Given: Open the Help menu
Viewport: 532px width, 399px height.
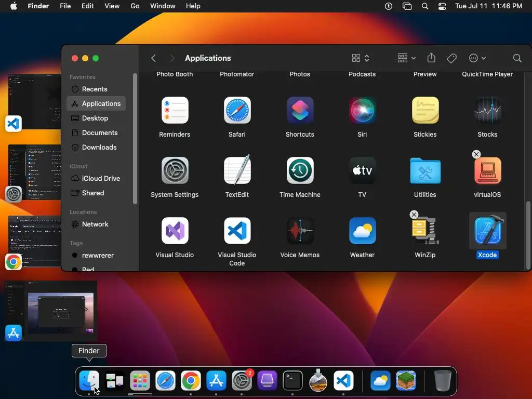Looking at the screenshot, I should 193,6.
